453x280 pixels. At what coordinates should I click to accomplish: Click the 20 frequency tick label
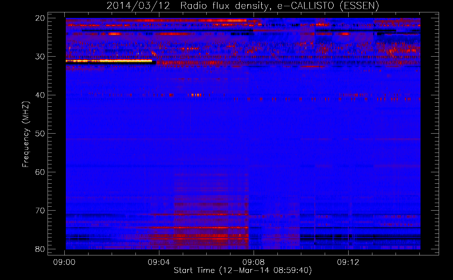point(40,18)
